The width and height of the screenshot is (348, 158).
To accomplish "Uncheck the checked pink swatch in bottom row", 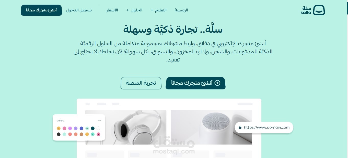I will (x=98, y=134).
